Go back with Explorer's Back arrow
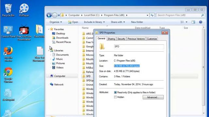 coord(49,15)
